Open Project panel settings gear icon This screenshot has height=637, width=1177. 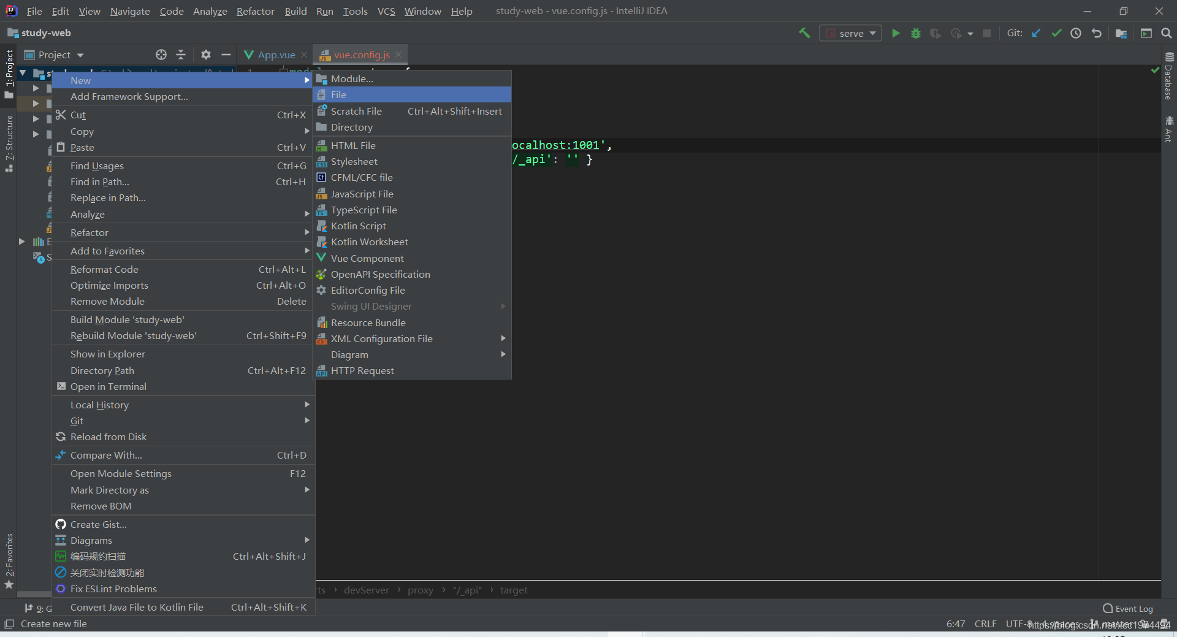point(206,55)
